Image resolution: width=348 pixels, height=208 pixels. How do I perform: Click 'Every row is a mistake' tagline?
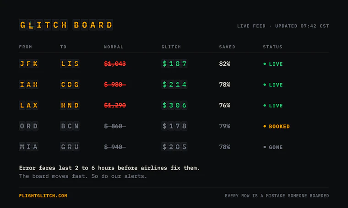pos(277,196)
